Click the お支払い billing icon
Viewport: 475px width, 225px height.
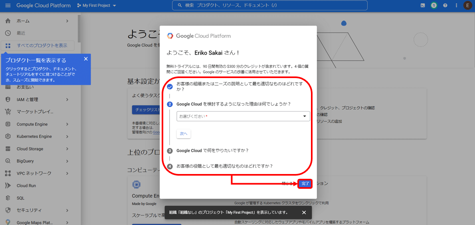8,87
